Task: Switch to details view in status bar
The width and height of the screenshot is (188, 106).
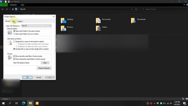Action: click(x=183, y=99)
